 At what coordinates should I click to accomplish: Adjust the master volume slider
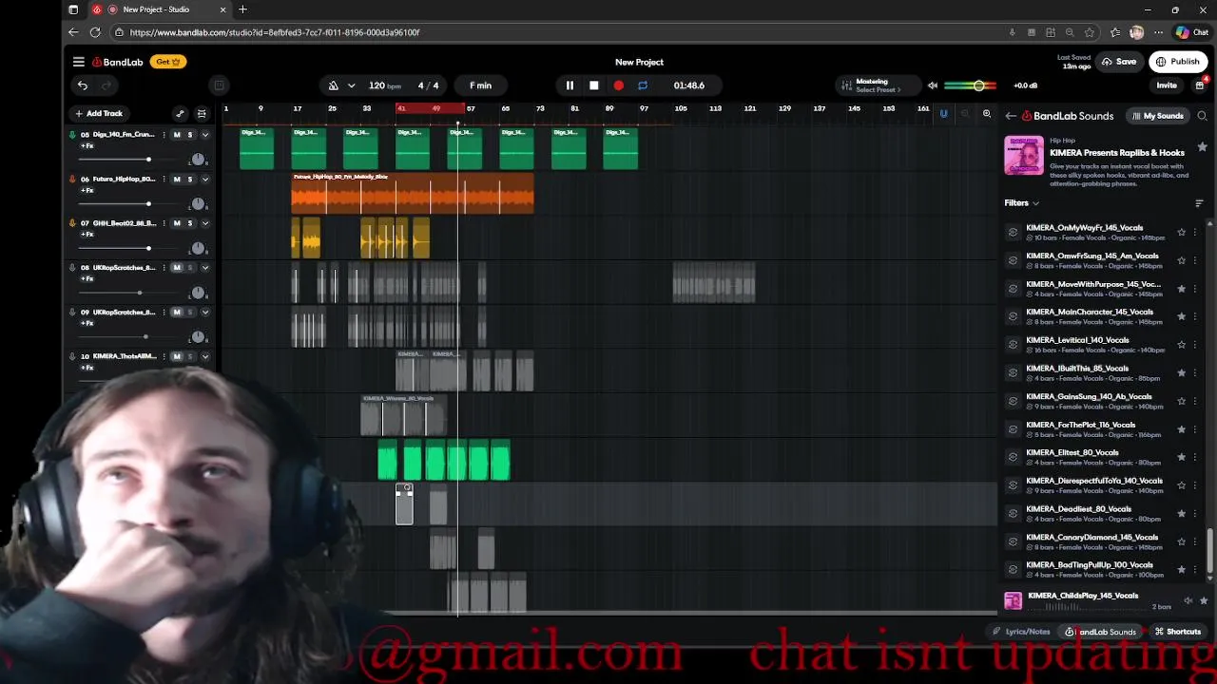click(x=971, y=85)
